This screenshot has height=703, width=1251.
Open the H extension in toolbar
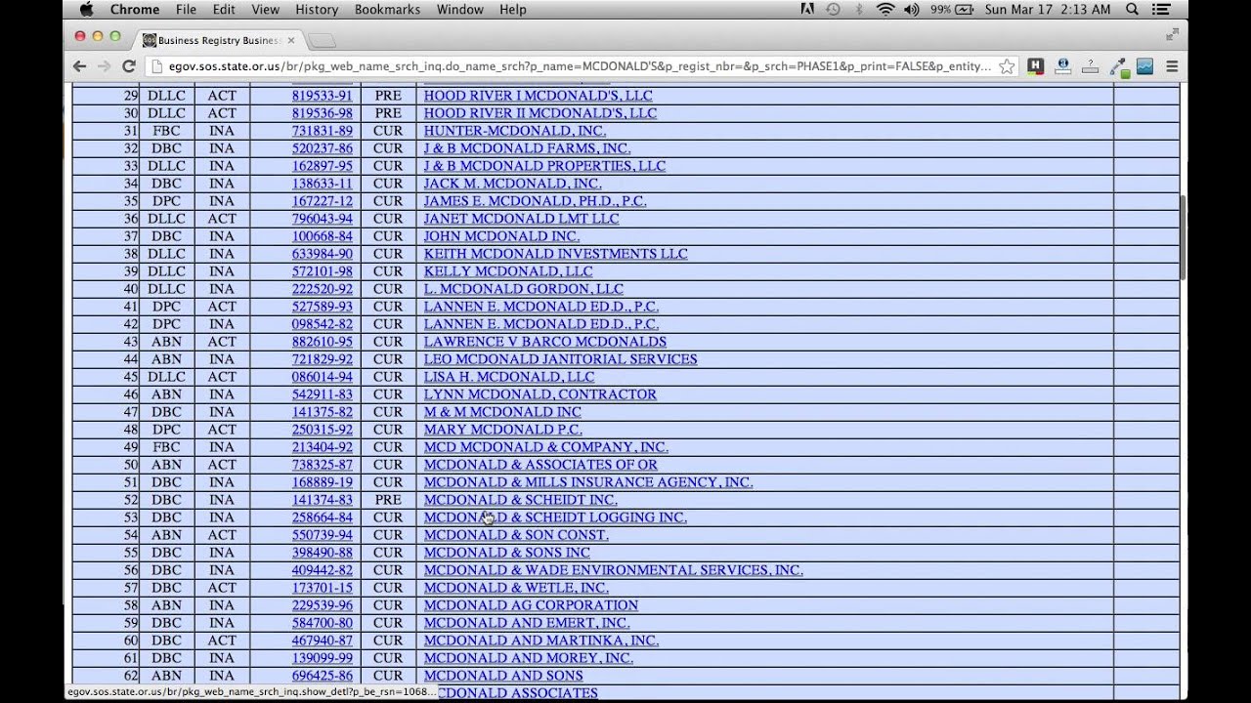point(1035,66)
